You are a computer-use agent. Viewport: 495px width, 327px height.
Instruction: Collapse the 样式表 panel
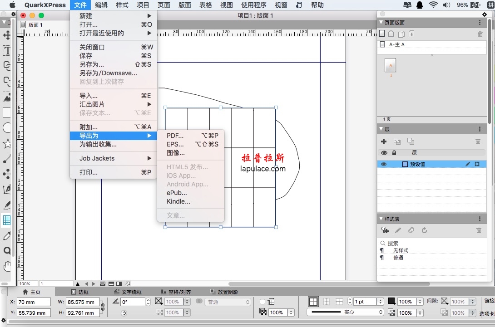click(x=381, y=219)
